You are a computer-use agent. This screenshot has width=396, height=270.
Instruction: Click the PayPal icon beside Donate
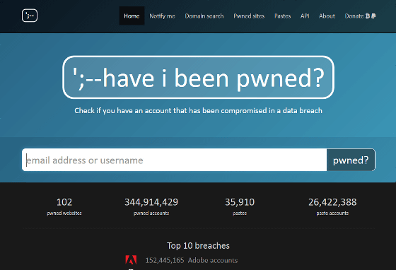click(373, 16)
